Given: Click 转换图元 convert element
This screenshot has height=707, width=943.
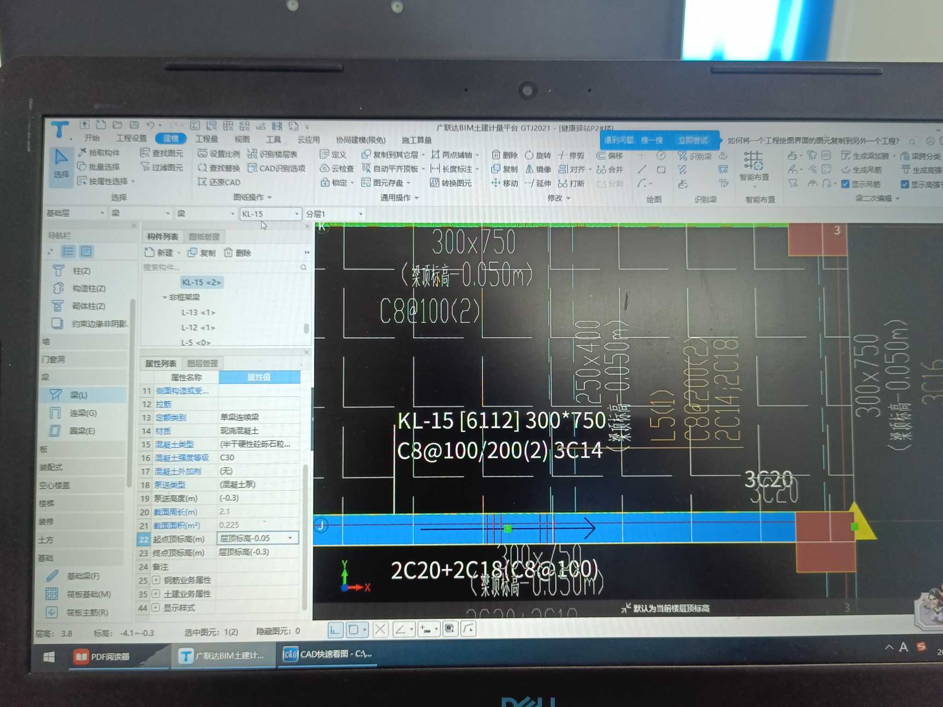Looking at the screenshot, I should point(451,183).
